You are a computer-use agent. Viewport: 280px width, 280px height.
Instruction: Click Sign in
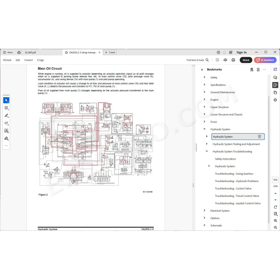(x=242, y=52)
